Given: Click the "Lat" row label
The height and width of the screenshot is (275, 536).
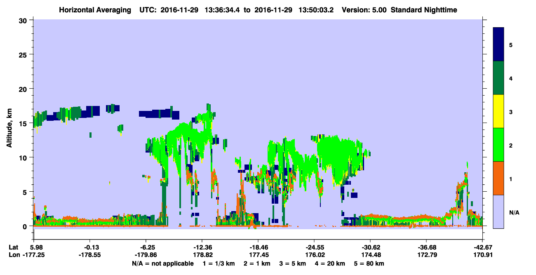Looking at the screenshot, I should point(14,247).
